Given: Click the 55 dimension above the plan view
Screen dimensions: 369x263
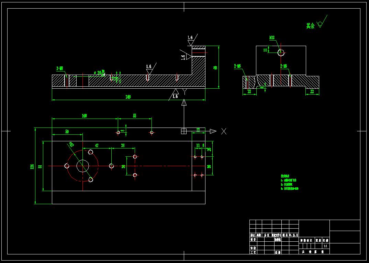Looking at the screenshot, I should pyautogui.click(x=135, y=116).
